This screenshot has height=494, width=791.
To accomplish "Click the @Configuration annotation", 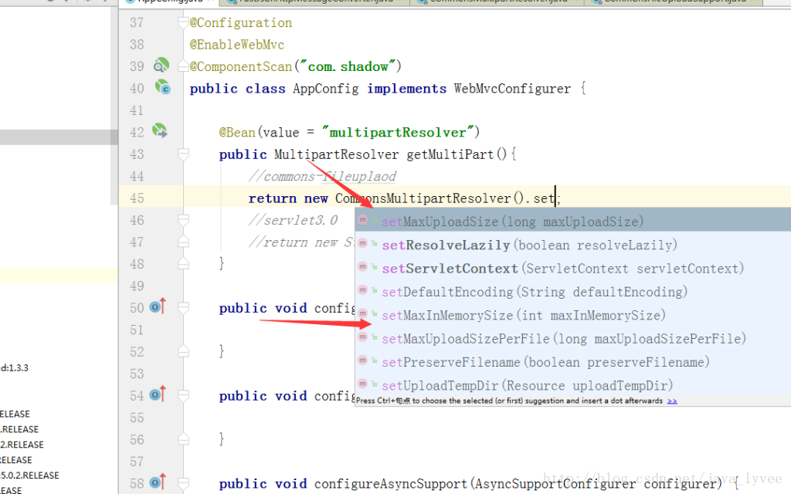I will point(241,22).
